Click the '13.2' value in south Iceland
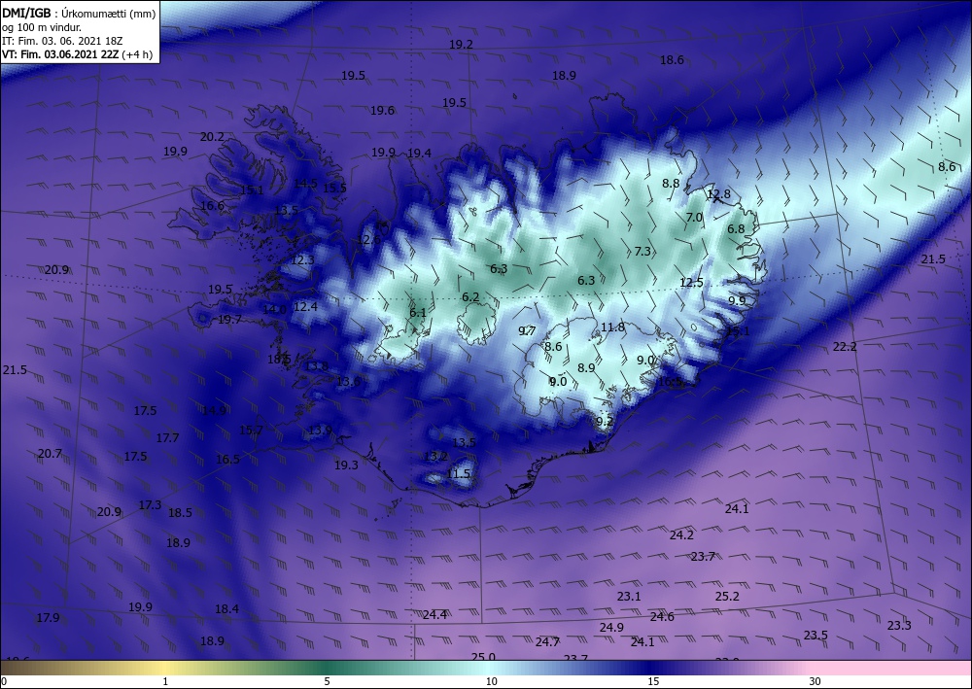Image resolution: width=972 pixels, height=689 pixels. tap(435, 457)
